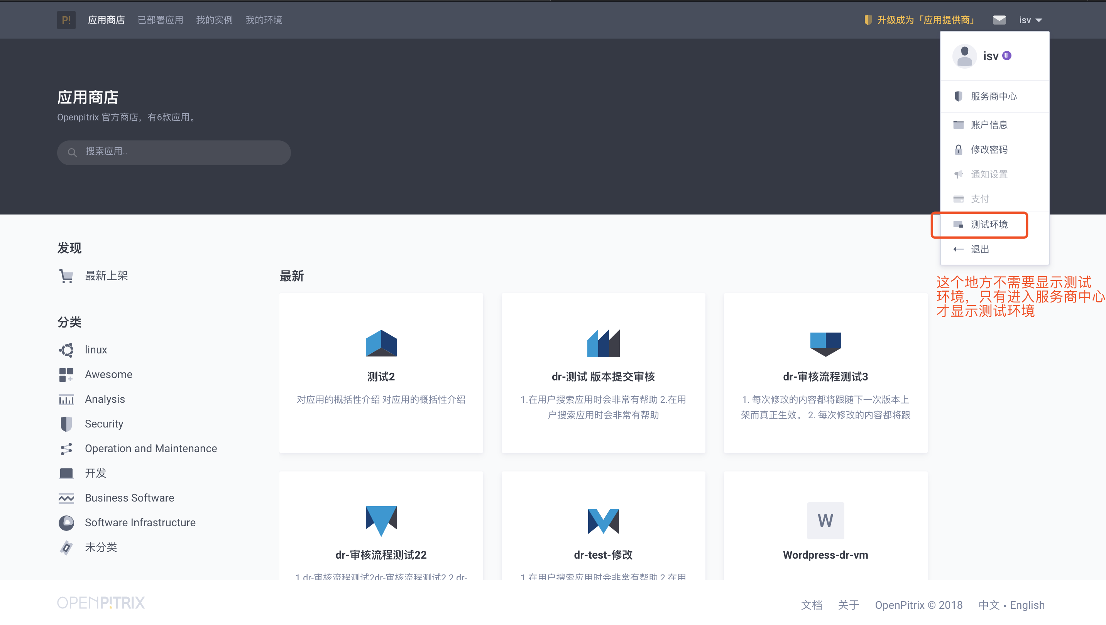The width and height of the screenshot is (1106, 625).
Task: Select the Analysis bar-chart icon
Action: (66, 399)
